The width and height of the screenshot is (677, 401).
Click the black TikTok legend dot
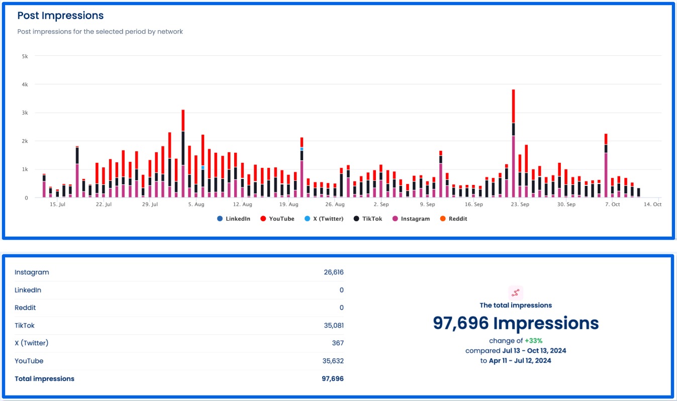(x=356, y=219)
